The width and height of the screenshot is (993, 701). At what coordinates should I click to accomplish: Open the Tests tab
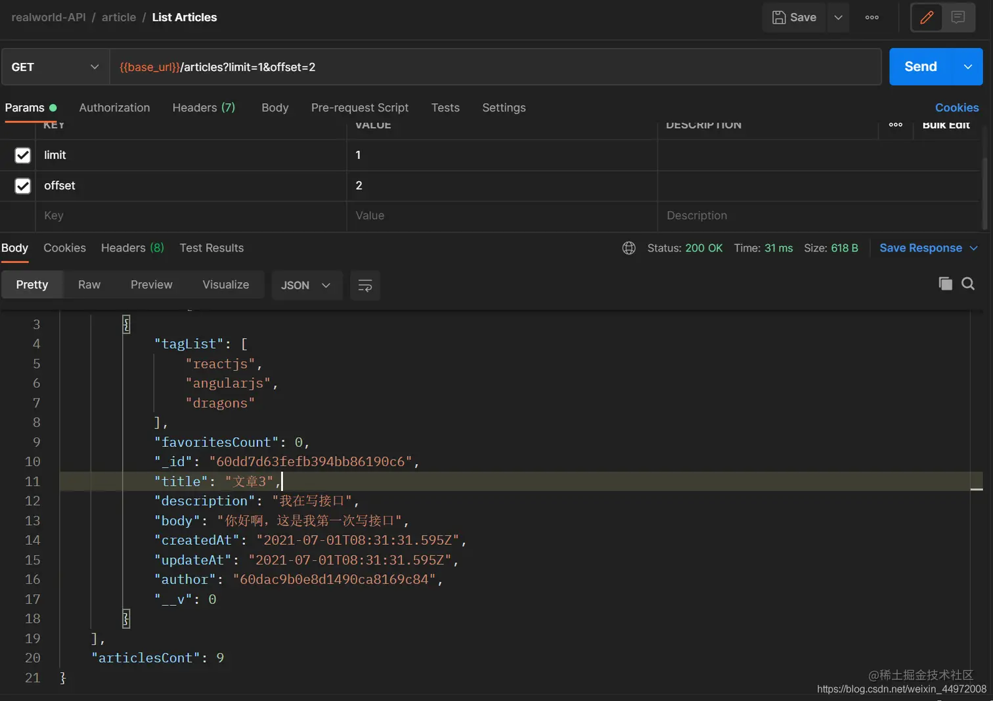point(445,108)
